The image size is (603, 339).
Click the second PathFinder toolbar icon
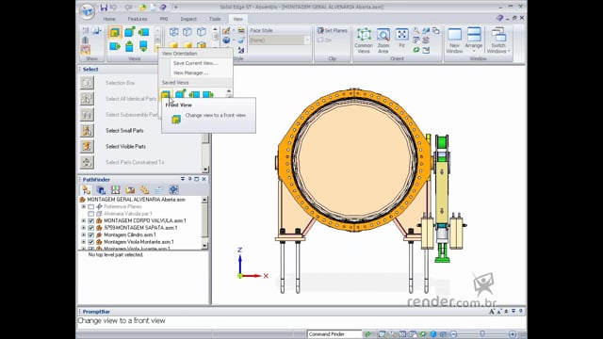click(x=101, y=189)
